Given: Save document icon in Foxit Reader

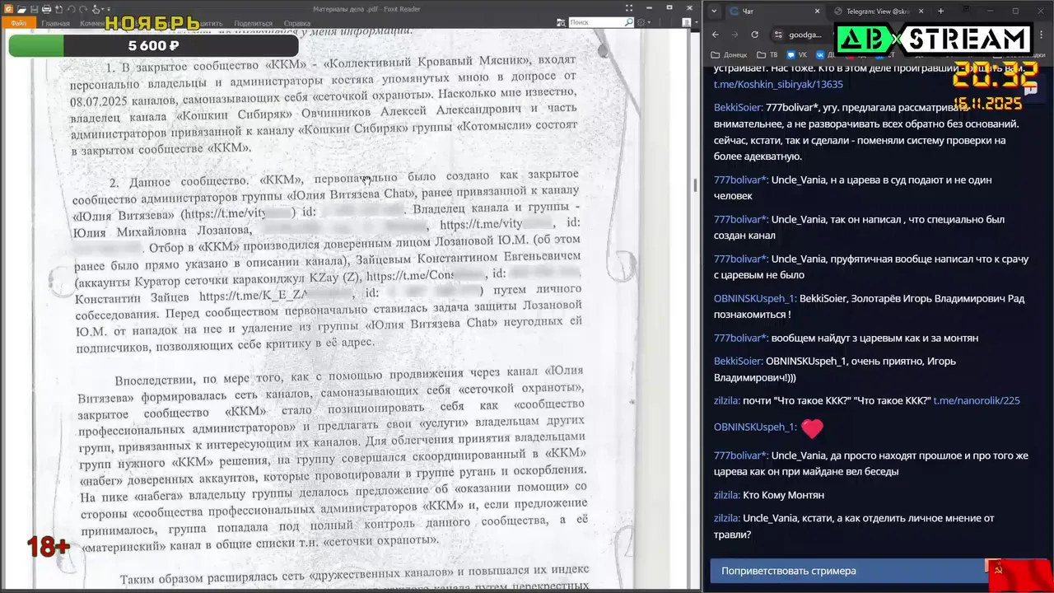Looking at the screenshot, I should pyautogui.click(x=34, y=9).
